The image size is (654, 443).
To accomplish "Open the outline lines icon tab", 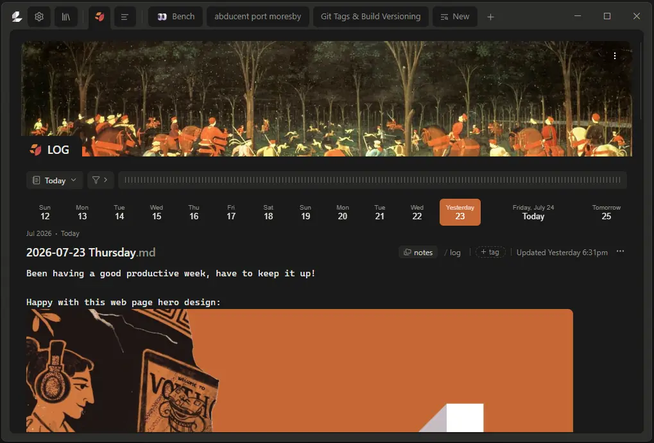I will click(125, 17).
